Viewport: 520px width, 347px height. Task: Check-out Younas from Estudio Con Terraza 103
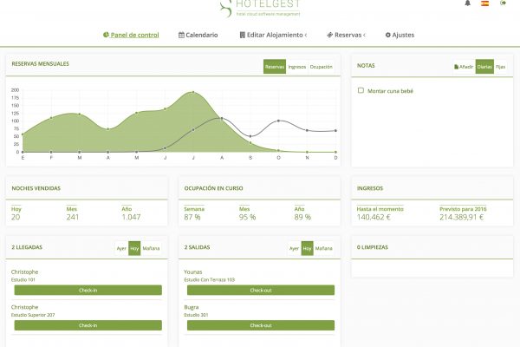click(x=261, y=290)
